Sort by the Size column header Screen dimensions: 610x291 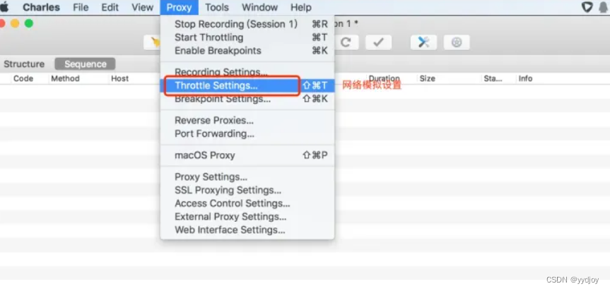pos(427,78)
